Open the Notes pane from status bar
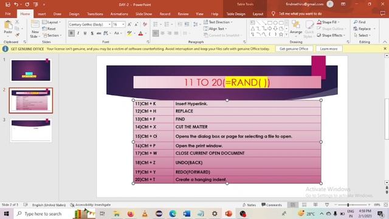This screenshot has height=219, width=389. 249,205
